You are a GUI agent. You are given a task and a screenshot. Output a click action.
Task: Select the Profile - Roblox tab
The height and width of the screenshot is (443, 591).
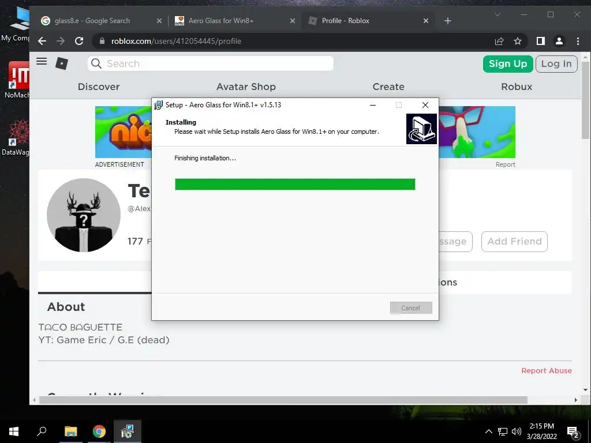(x=345, y=21)
